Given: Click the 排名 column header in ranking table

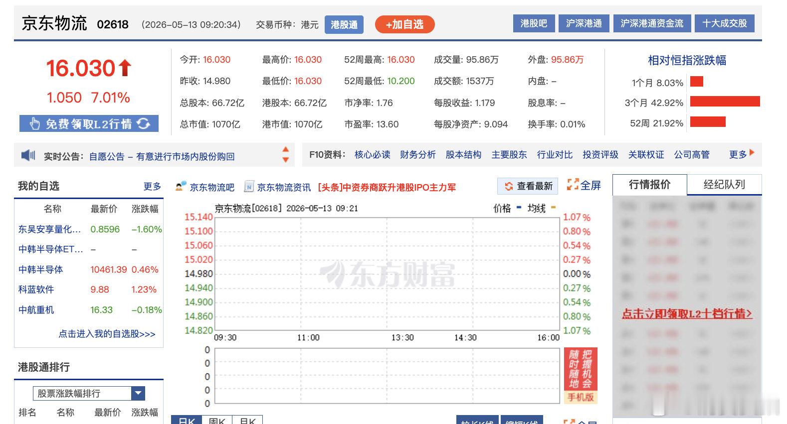Looking at the screenshot, I should 27,413.
